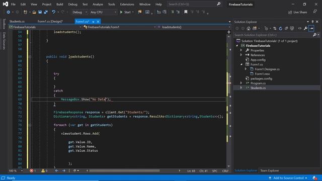Expand the References node
Screen dimensions: 322x181
point(242,55)
